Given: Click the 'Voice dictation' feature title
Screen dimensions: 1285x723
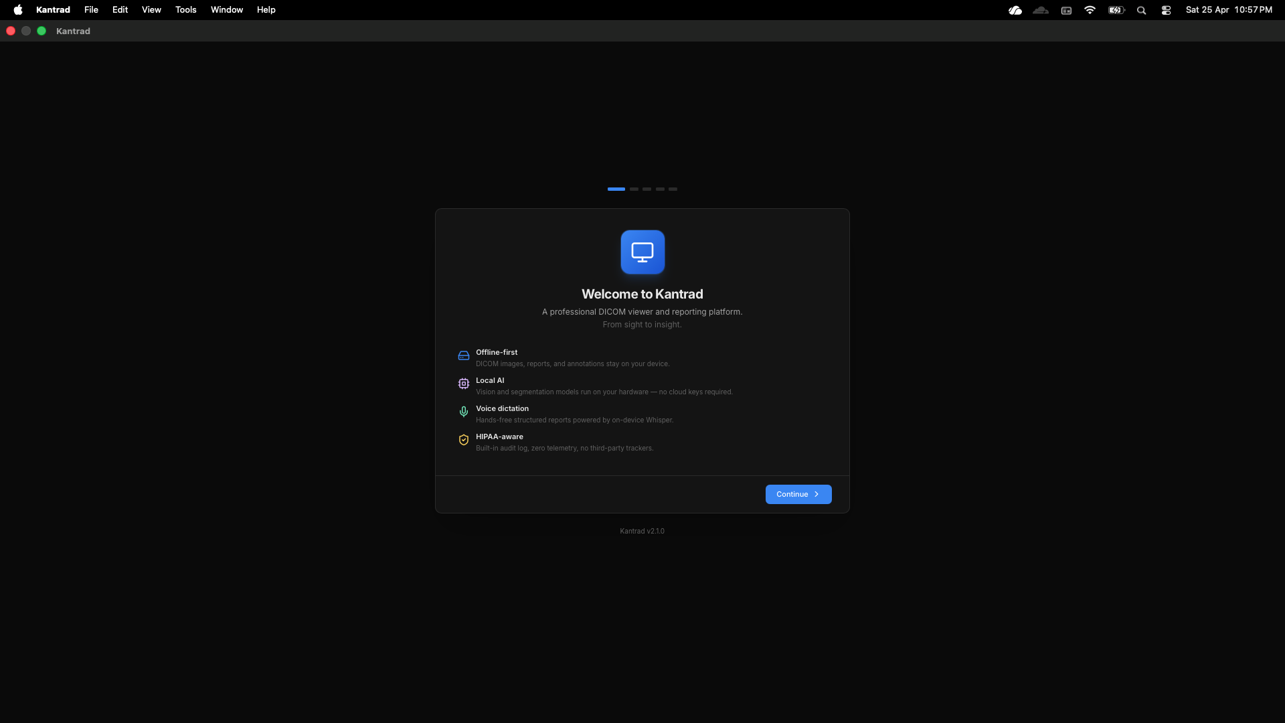Looking at the screenshot, I should [502, 408].
